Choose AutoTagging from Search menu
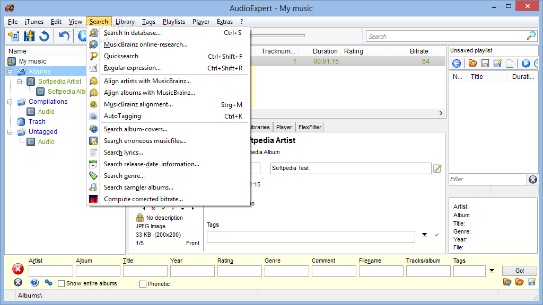The image size is (543, 305). [x=168, y=116]
